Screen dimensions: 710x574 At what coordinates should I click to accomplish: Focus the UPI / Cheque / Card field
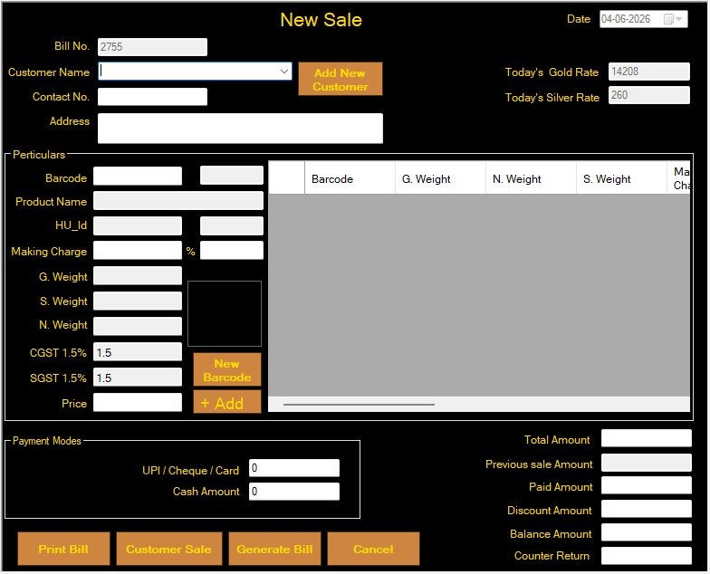(294, 467)
